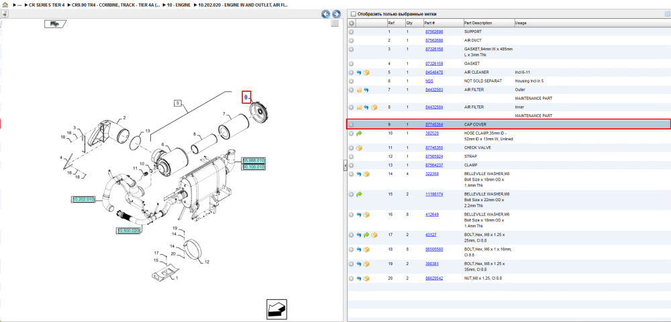Open the 55.988.010 diagram reference label

[254, 160]
